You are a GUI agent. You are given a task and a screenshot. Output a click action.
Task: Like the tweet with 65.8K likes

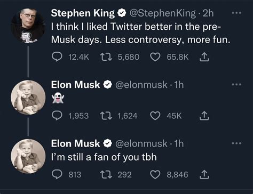coord(155,57)
